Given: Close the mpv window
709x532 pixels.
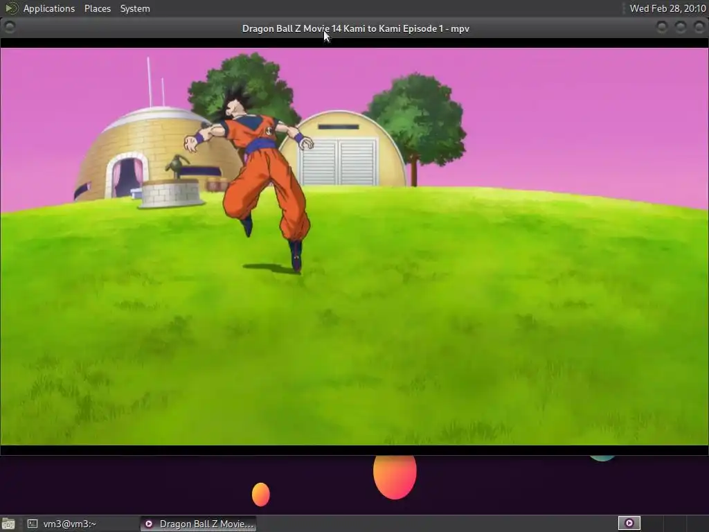Looking at the screenshot, I should click(x=699, y=27).
